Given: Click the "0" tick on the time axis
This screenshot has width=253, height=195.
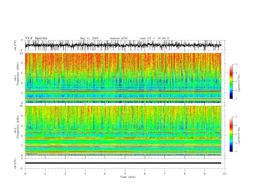Looking at the screenshot, I should coord(25,174).
